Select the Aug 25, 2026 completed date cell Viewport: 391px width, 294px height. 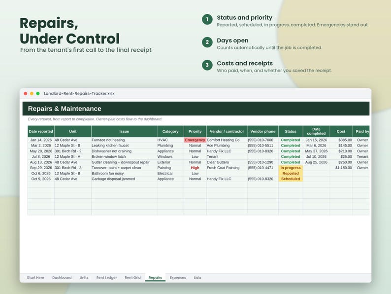pyautogui.click(x=316, y=162)
